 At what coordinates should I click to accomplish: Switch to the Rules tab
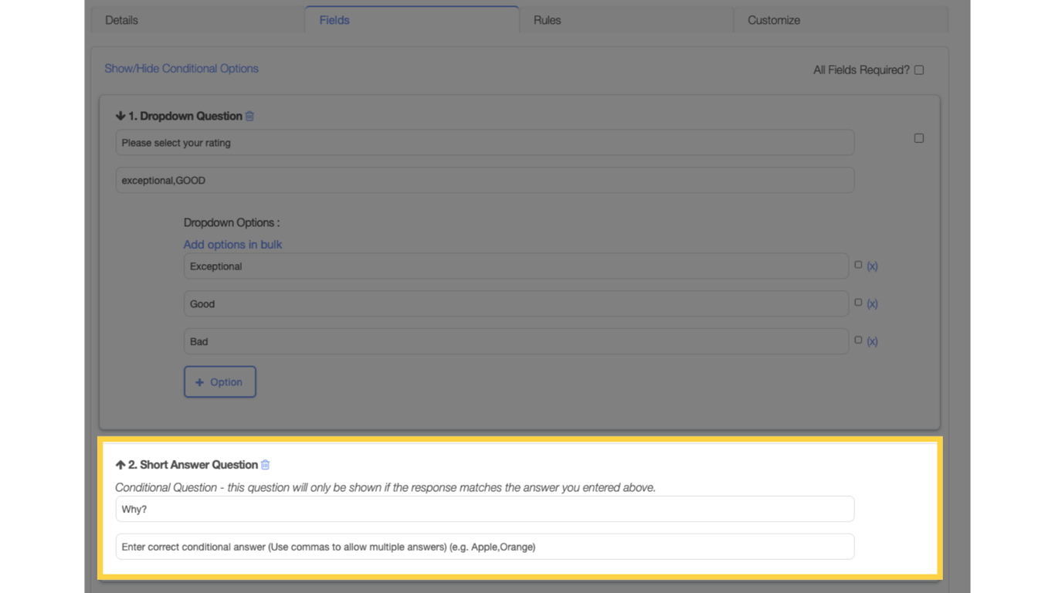point(546,20)
